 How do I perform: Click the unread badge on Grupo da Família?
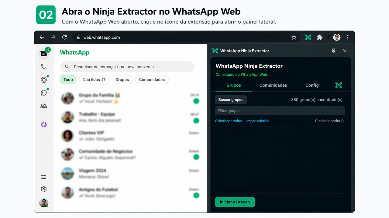196,101
